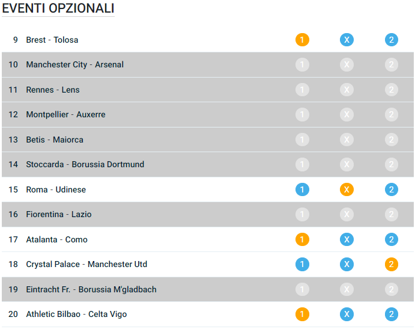
Task: Select 1 for Brest - Tolosa
Action: (x=302, y=40)
